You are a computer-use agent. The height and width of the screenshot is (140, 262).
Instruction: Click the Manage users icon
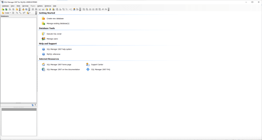[x=43, y=39]
